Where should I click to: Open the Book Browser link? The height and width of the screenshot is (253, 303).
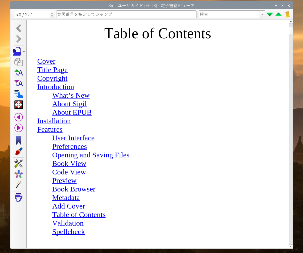tap(74, 189)
